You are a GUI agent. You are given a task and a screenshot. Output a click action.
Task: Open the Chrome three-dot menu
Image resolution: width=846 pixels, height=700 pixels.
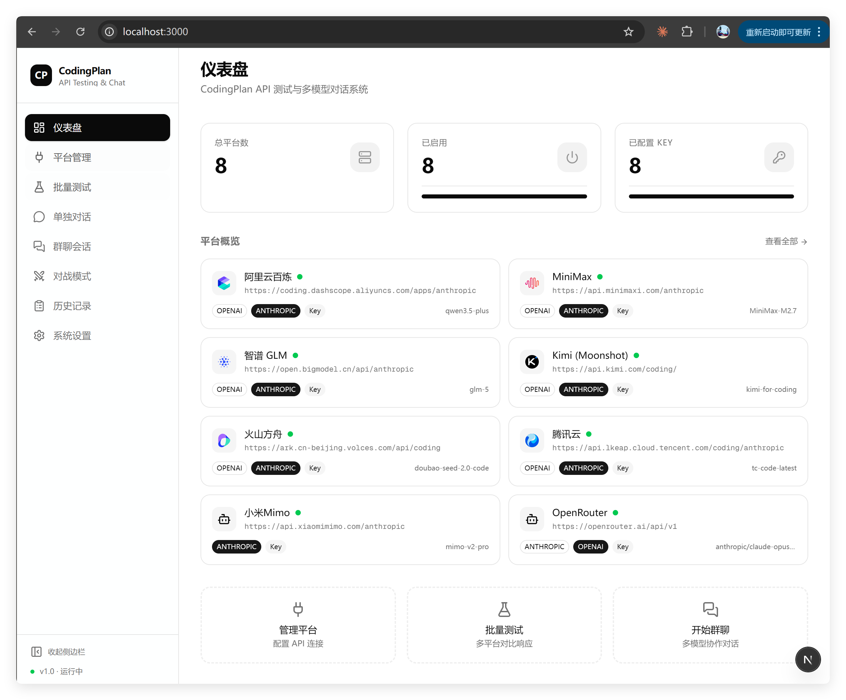click(819, 32)
